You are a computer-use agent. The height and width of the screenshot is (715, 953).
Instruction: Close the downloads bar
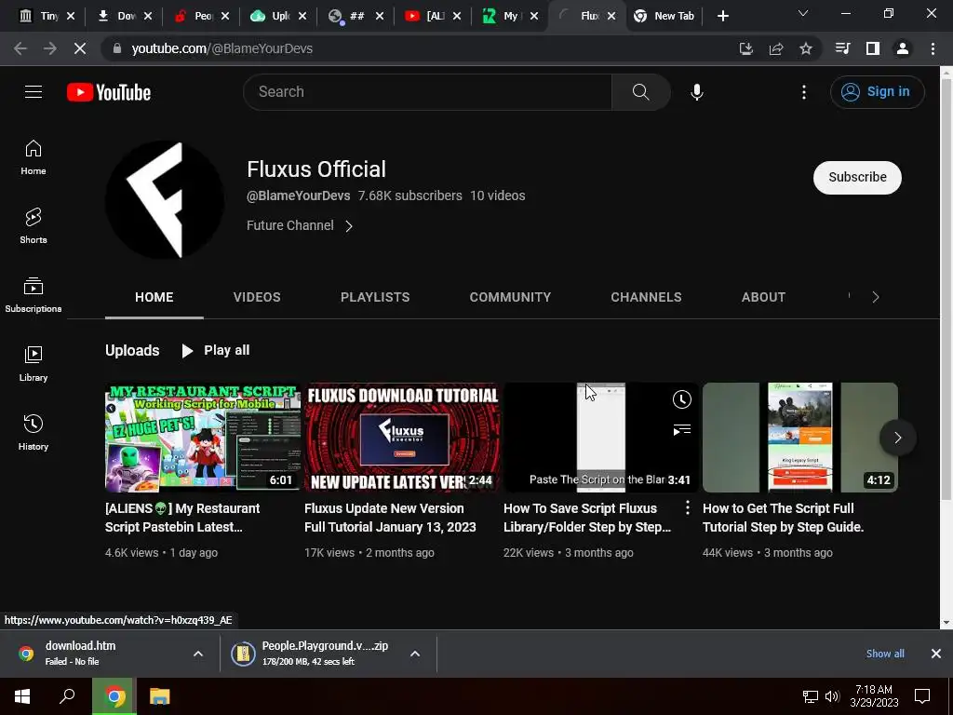pyautogui.click(x=936, y=654)
